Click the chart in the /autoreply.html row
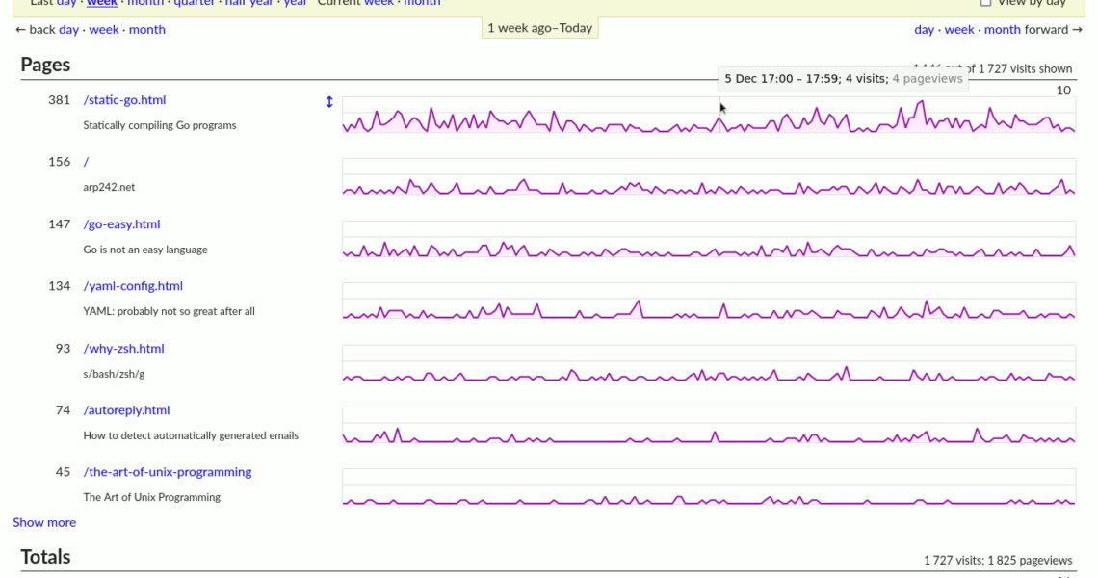Viewport: 1098px width, 578px height. 708,426
